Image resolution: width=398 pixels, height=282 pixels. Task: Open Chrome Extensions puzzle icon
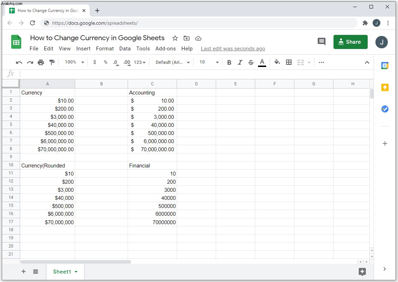(365, 23)
